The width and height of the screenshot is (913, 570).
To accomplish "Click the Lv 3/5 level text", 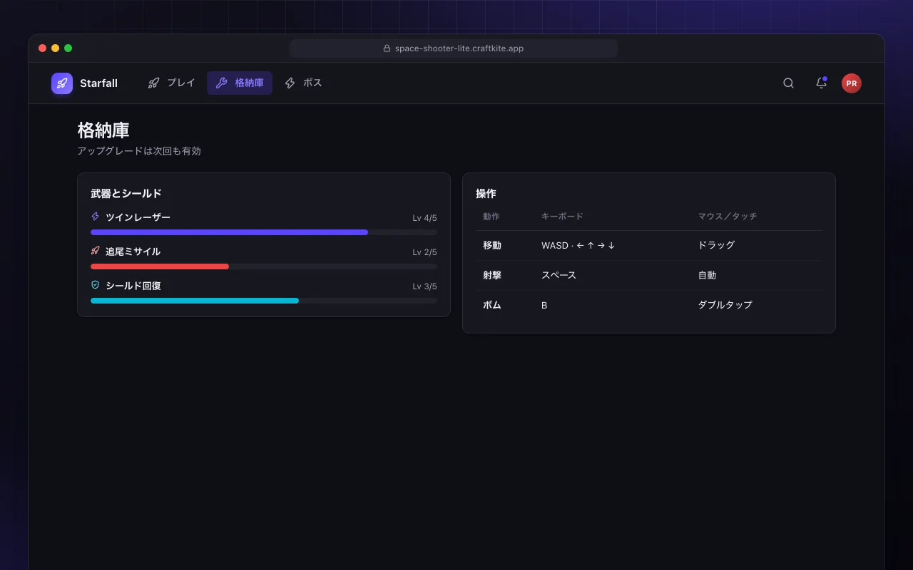I will (424, 286).
